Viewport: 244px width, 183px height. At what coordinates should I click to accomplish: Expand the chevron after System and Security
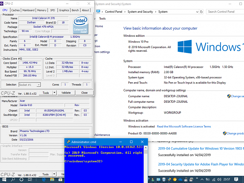pyautogui.click(x=156, y=12)
